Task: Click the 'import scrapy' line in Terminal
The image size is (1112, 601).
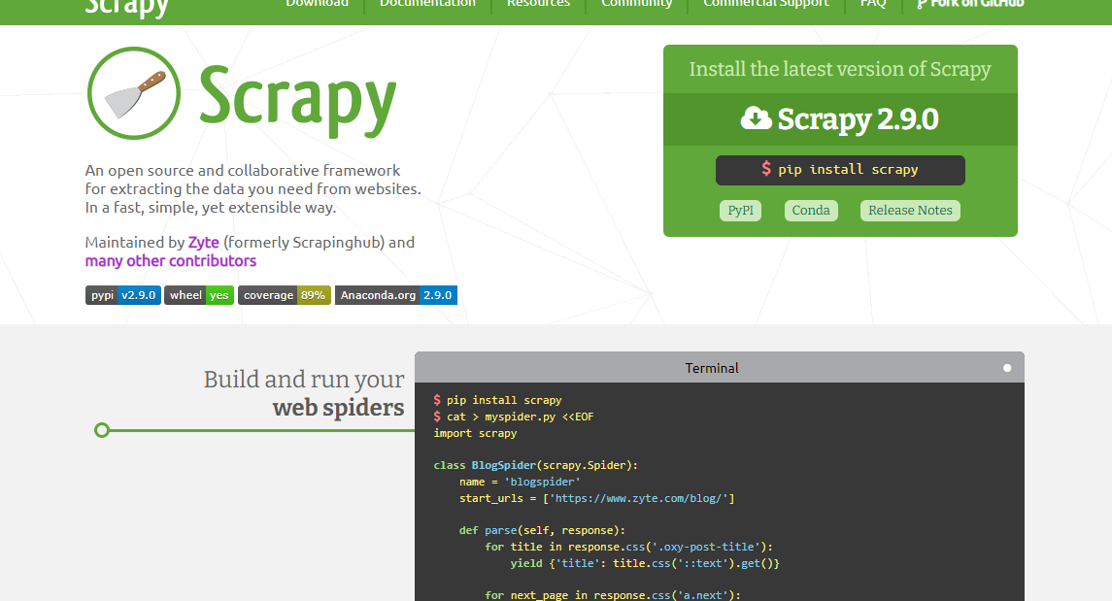Action: (x=475, y=433)
